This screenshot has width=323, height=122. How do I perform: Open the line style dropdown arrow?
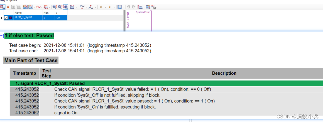42,7
